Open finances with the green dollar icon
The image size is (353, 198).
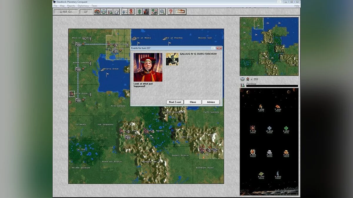[139, 12]
